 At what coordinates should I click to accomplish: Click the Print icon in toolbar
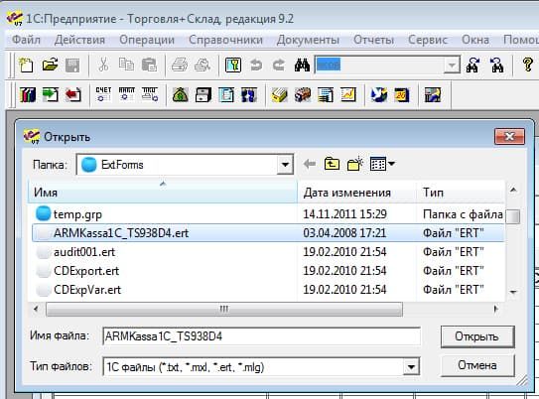[x=180, y=65]
